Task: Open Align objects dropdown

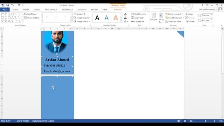Action: [190, 14]
